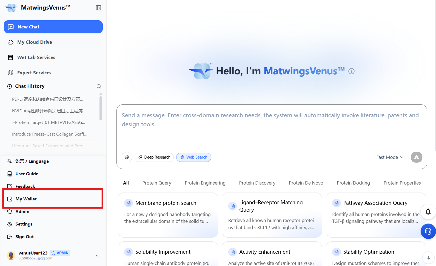
Task: Click the Chat History heading
Action: click(30, 86)
